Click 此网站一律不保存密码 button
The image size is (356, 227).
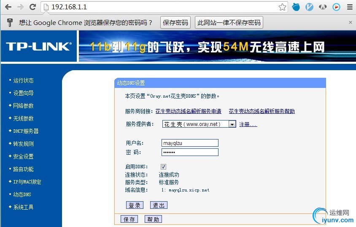point(229,22)
